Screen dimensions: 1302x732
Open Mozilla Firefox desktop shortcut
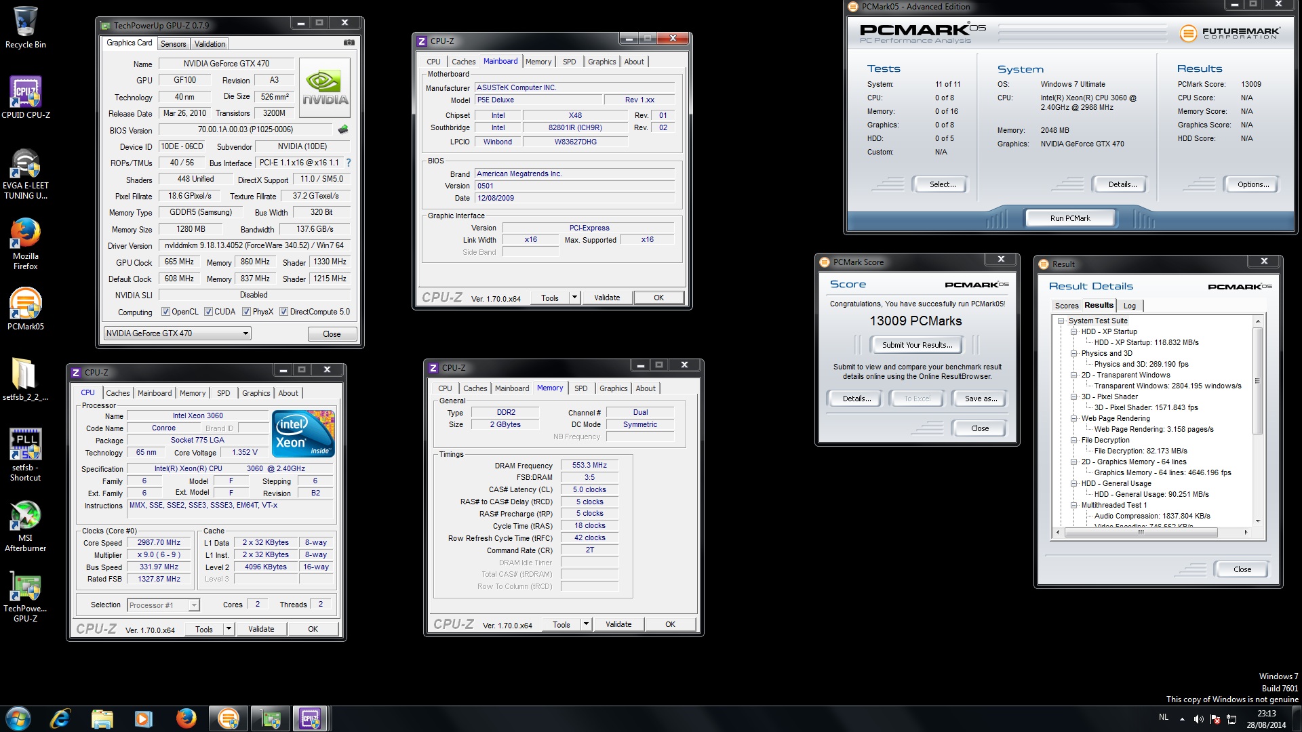click(25, 244)
